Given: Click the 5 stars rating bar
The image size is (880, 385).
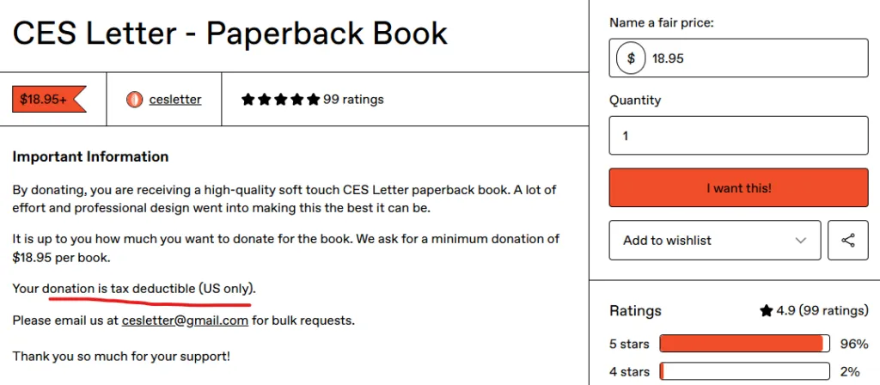Looking at the screenshot, I should (x=744, y=344).
